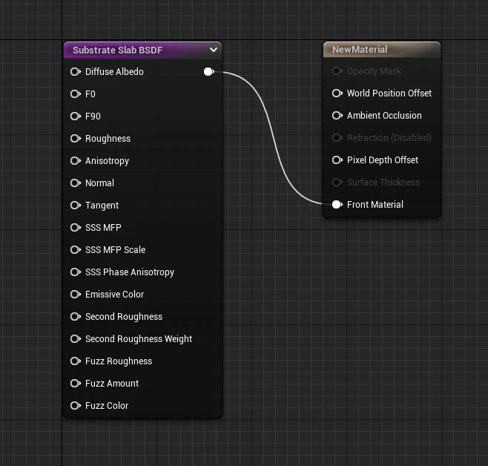The height and width of the screenshot is (466, 488).
Task: Click the Tangent input pin
Action: (75, 206)
